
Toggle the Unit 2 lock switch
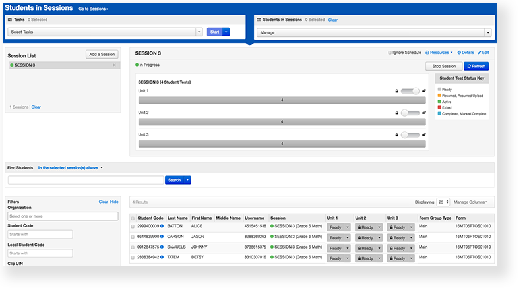410,113
